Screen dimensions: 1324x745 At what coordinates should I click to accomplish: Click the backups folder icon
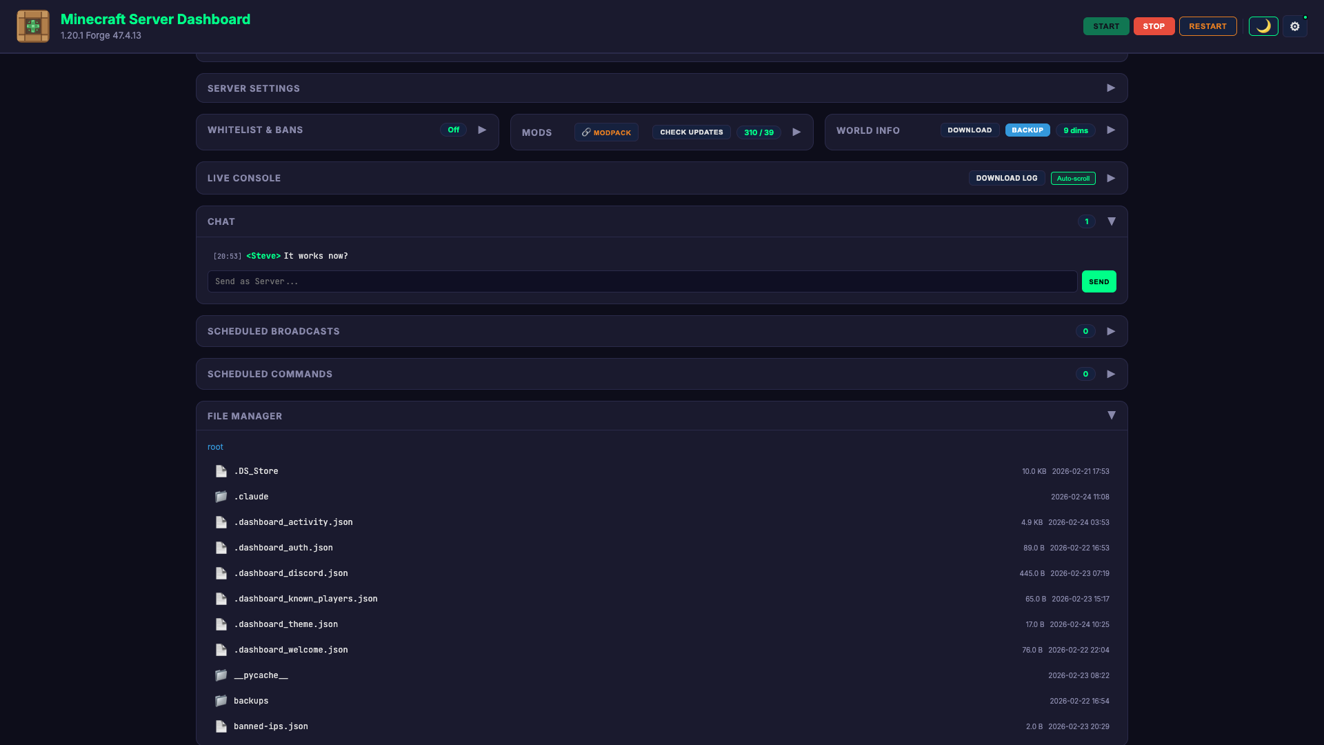click(221, 700)
